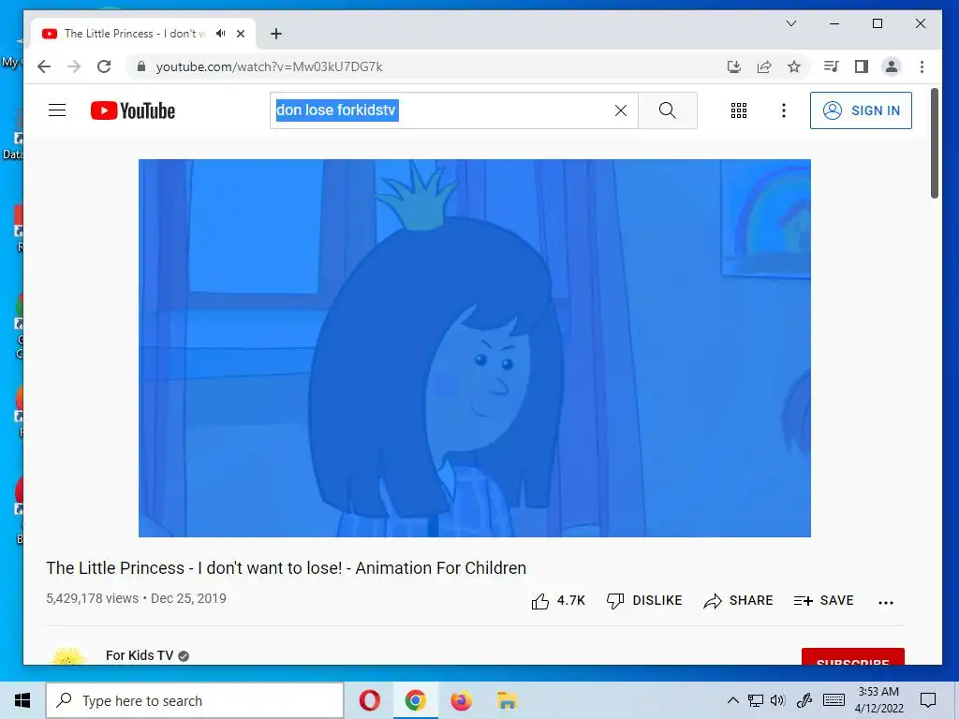Open the For Kids TV channel
The width and height of the screenshot is (959, 719).
(140, 655)
